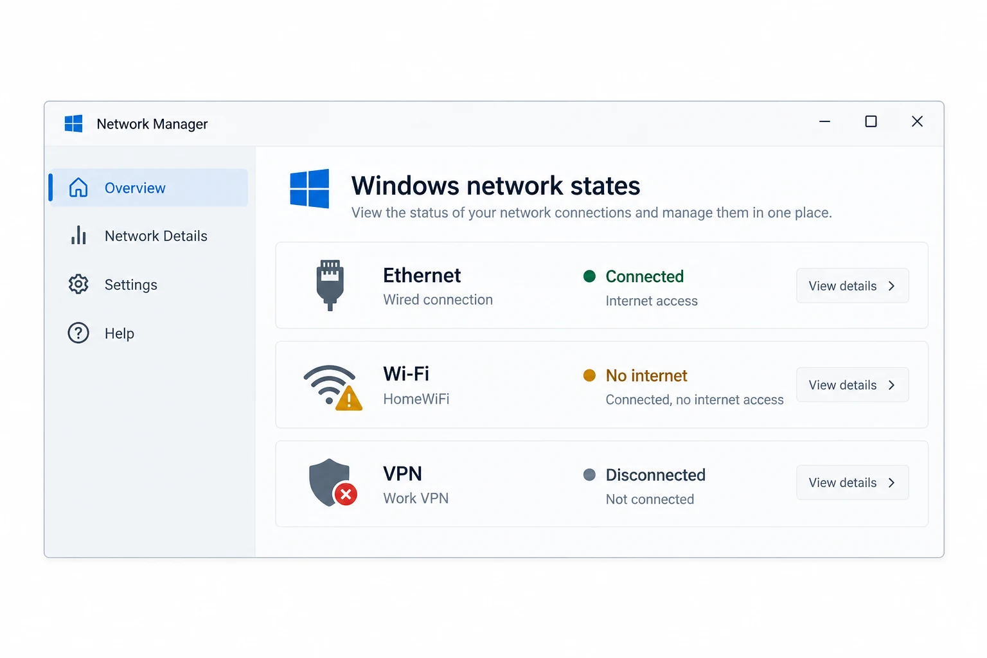Click the gray Disconnected status dot
The height and width of the screenshot is (658, 987).
[x=589, y=475]
